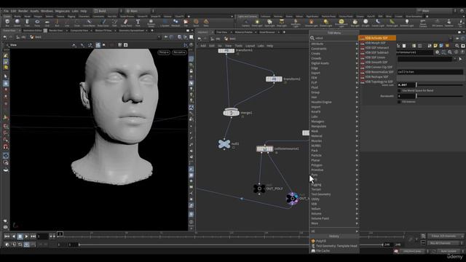
Task: Select the viewport Select tool arrow
Action: [x=6, y=76]
